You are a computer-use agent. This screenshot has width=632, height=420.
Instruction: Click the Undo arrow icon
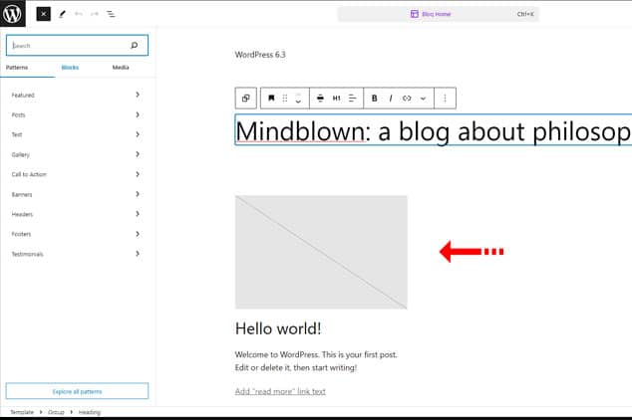(79, 14)
